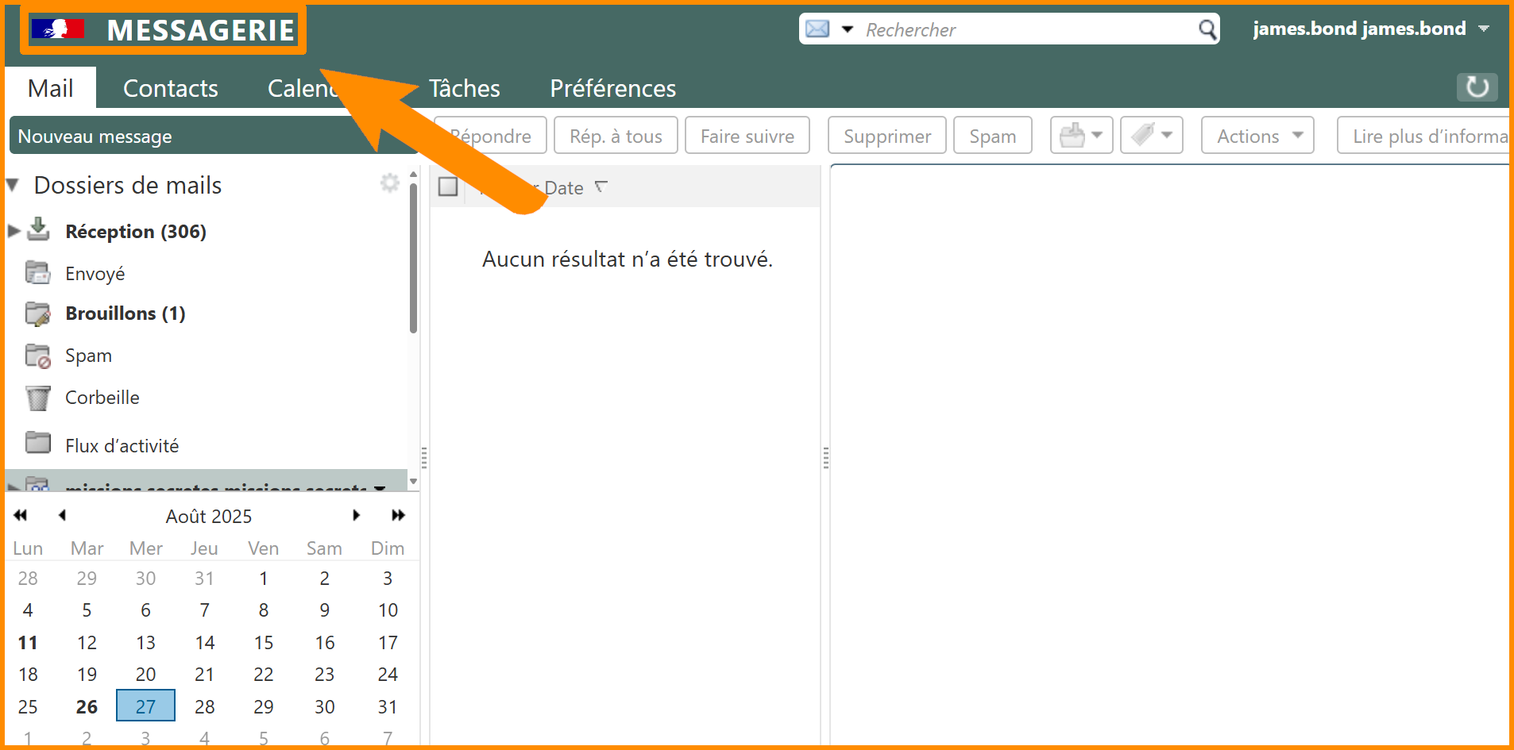Viewport: 1514px width, 750px height.
Task: Open the folder options gear icon
Action: (389, 183)
